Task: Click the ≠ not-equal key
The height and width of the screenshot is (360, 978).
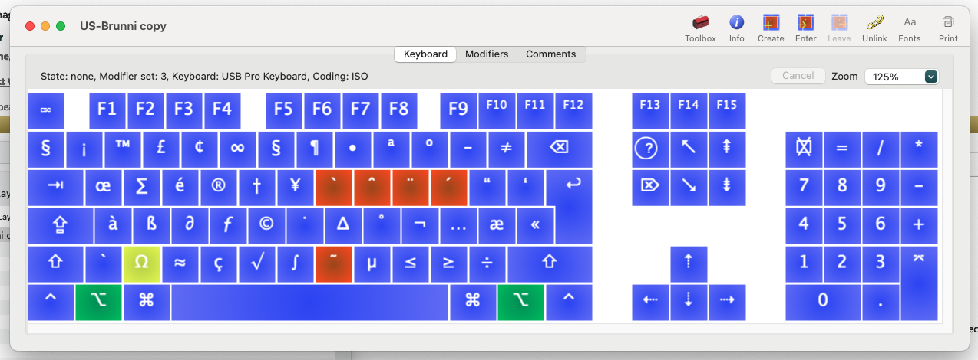Action: (x=507, y=149)
